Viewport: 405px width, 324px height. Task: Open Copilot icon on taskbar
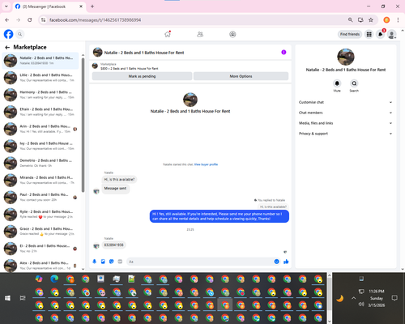coord(39,279)
